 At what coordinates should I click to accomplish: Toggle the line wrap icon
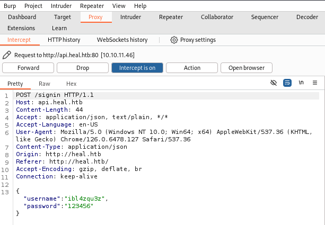point(287,83)
